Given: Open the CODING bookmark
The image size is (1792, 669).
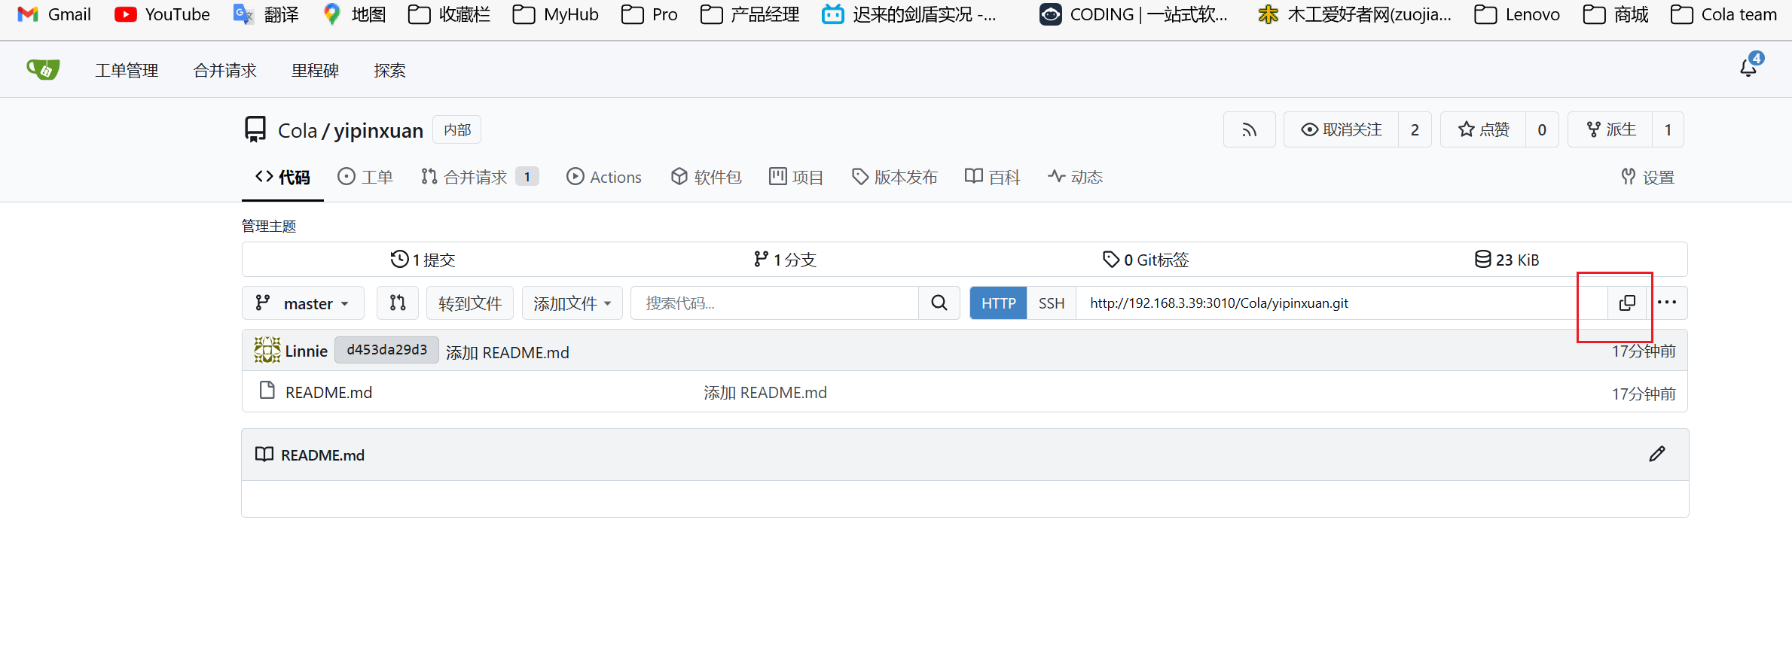Looking at the screenshot, I should tap(1134, 14).
